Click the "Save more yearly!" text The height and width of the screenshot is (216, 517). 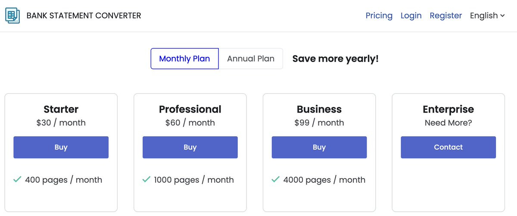(x=335, y=59)
